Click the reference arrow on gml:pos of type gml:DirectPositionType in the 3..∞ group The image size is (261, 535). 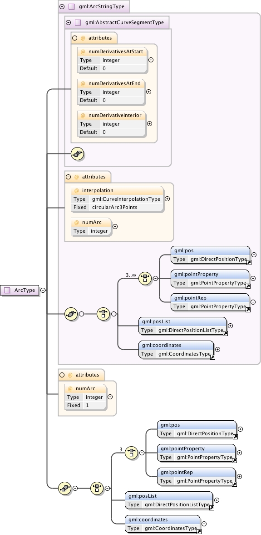pos(249,263)
